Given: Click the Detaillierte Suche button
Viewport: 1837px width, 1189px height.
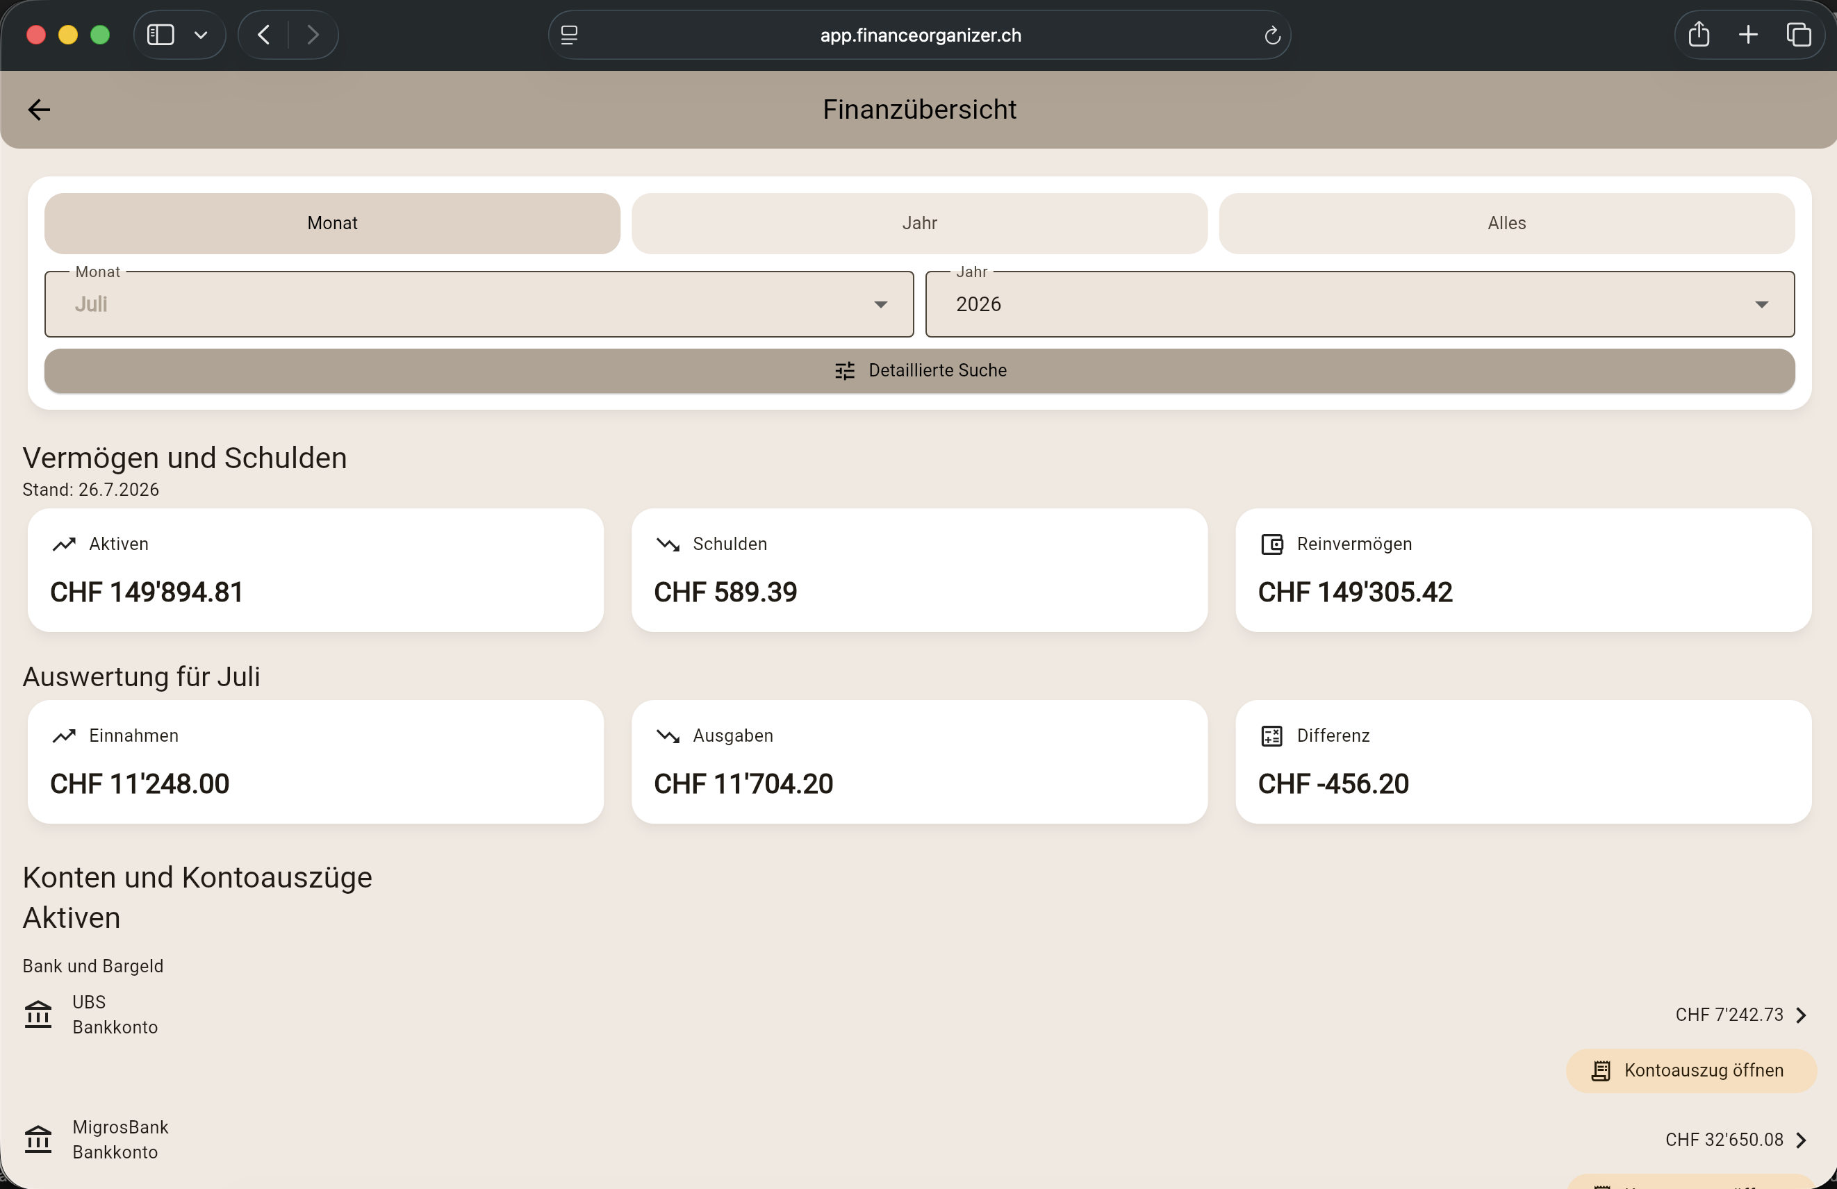Looking at the screenshot, I should tap(919, 371).
